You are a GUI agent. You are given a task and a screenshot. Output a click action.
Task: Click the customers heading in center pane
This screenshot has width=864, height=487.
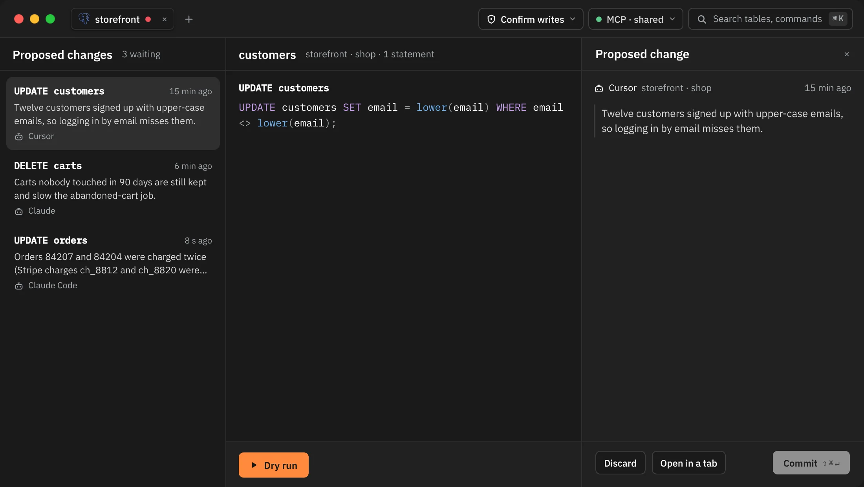(x=267, y=55)
